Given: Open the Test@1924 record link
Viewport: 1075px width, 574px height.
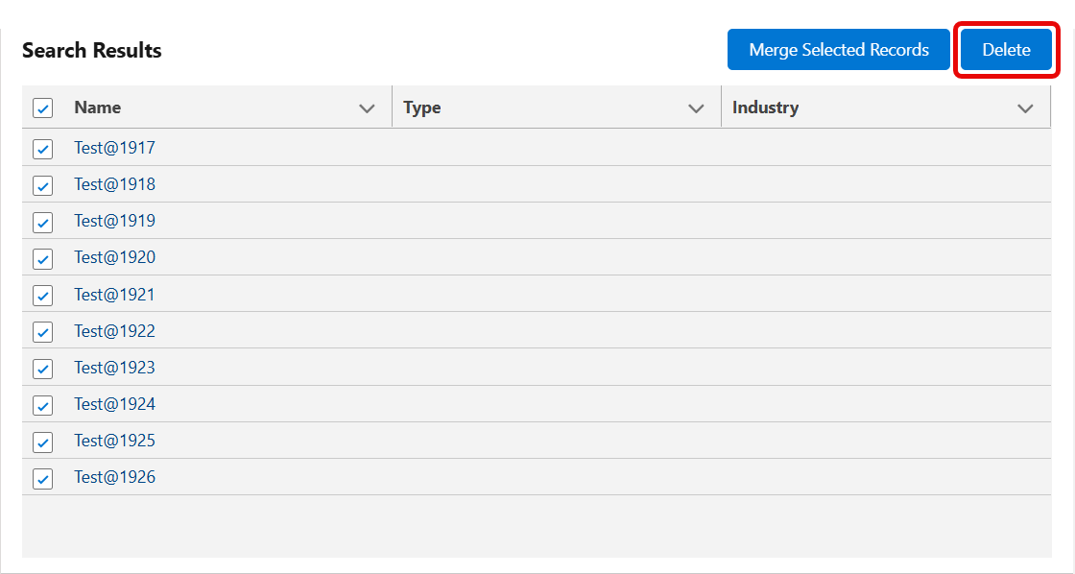Looking at the screenshot, I should pyautogui.click(x=114, y=404).
